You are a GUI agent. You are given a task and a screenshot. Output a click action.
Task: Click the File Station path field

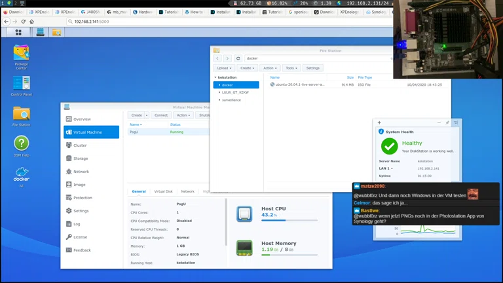pos(319,58)
